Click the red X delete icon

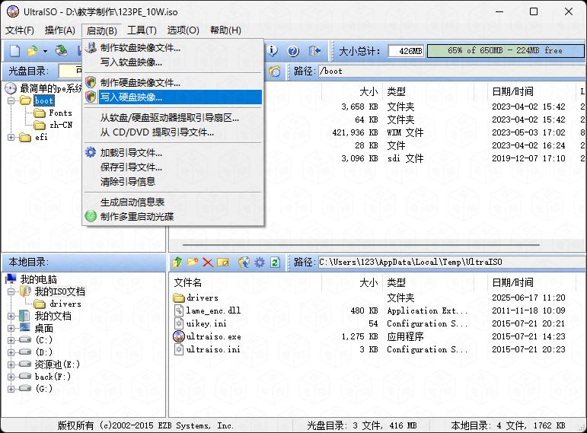pos(207,263)
